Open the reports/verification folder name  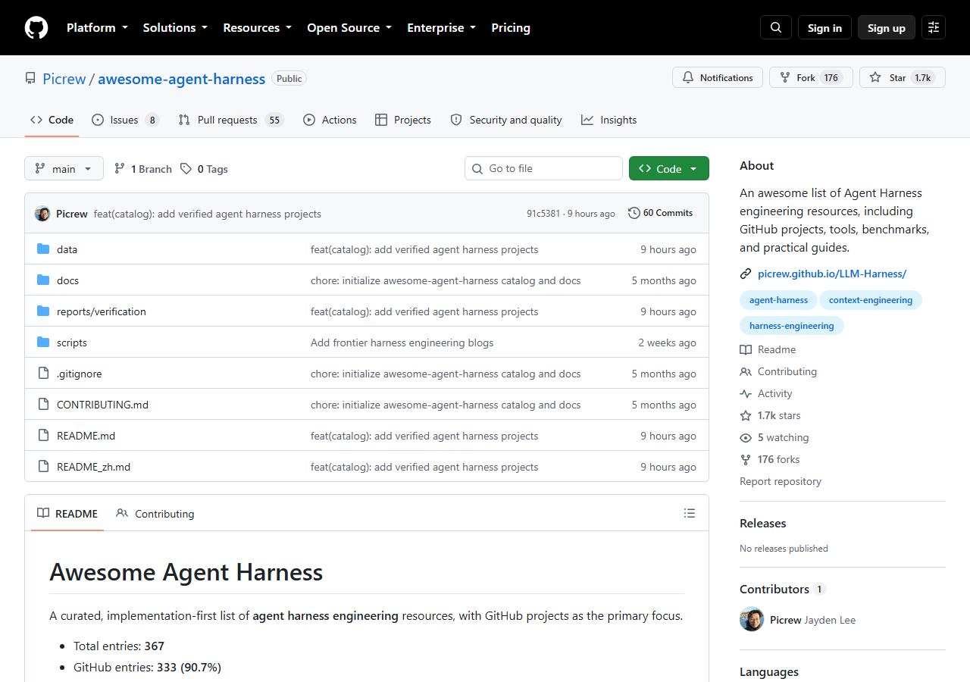tap(102, 311)
